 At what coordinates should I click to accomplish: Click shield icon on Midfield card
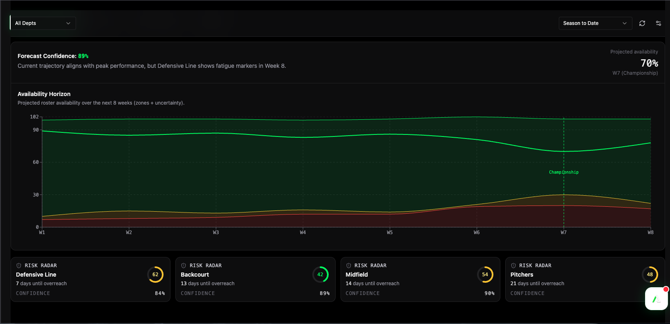[349, 266]
